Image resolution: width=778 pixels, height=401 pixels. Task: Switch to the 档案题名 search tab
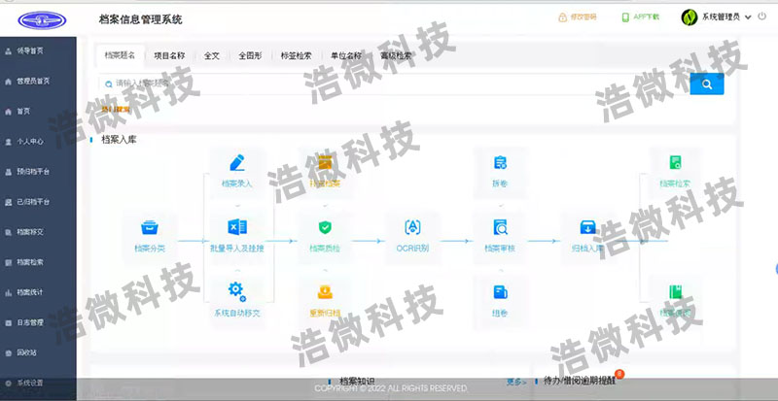120,55
